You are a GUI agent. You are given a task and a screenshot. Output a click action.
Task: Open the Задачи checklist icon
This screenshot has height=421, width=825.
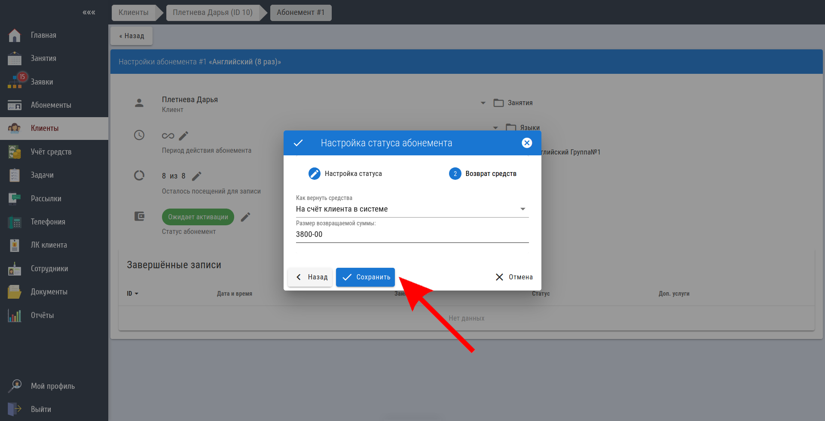(15, 175)
